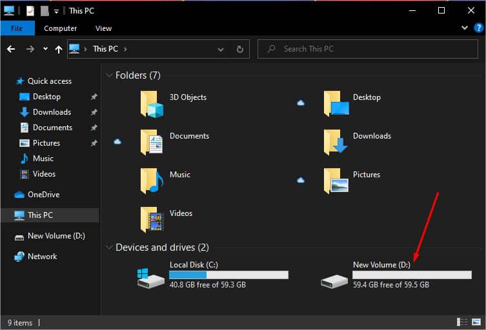This screenshot has height=330, width=486.
Task: Refresh the This PC view
Action: point(240,49)
